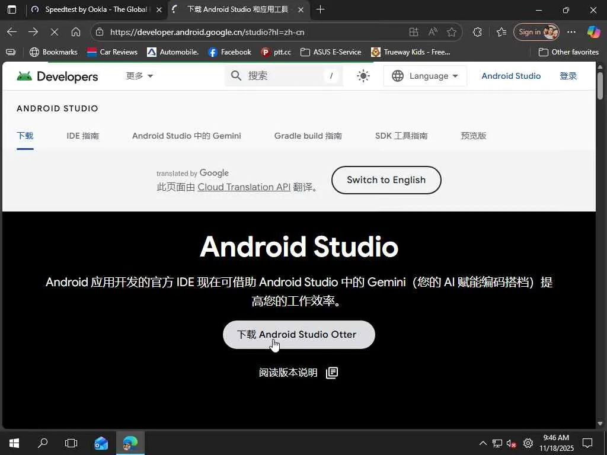Close the Speedtest by Ookla tab
The image size is (607, 455).
(x=159, y=10)
